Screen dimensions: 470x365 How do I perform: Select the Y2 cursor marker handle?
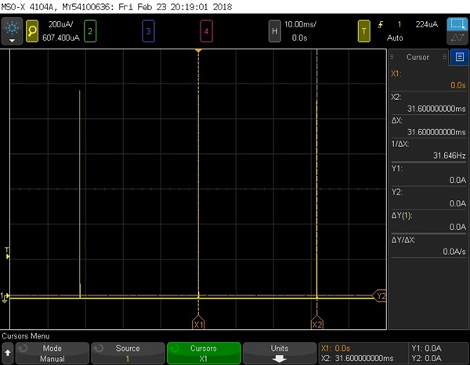click(x=379, y=296)
